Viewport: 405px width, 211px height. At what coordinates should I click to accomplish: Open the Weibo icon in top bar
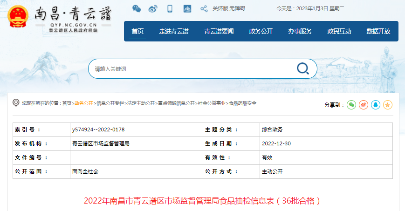pos(153,8)
